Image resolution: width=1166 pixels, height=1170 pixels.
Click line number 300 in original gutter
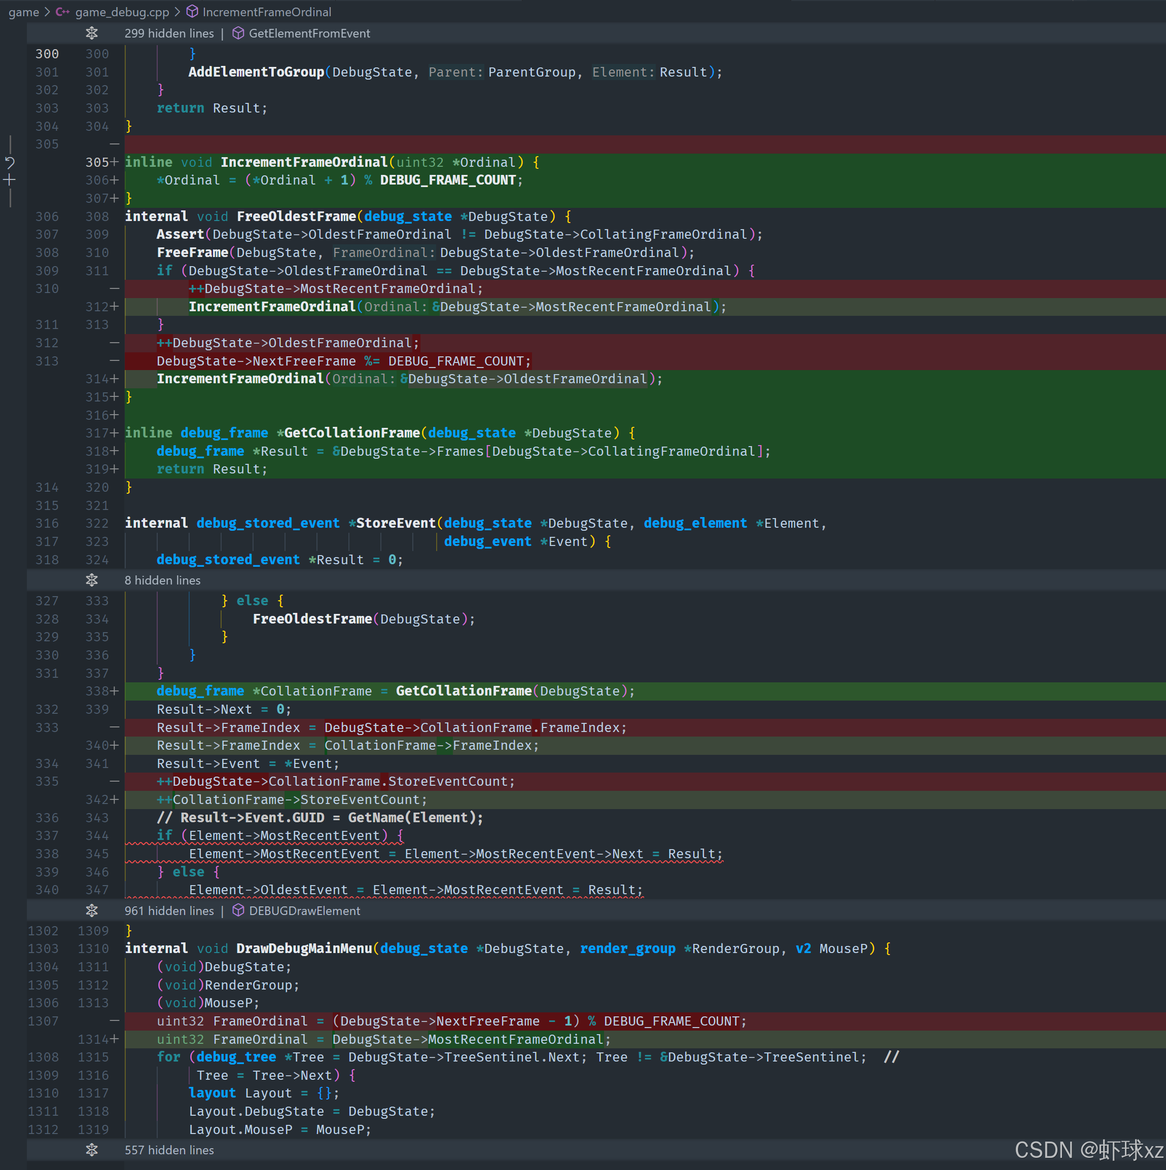pyautogui.click(x=47, y=54)
